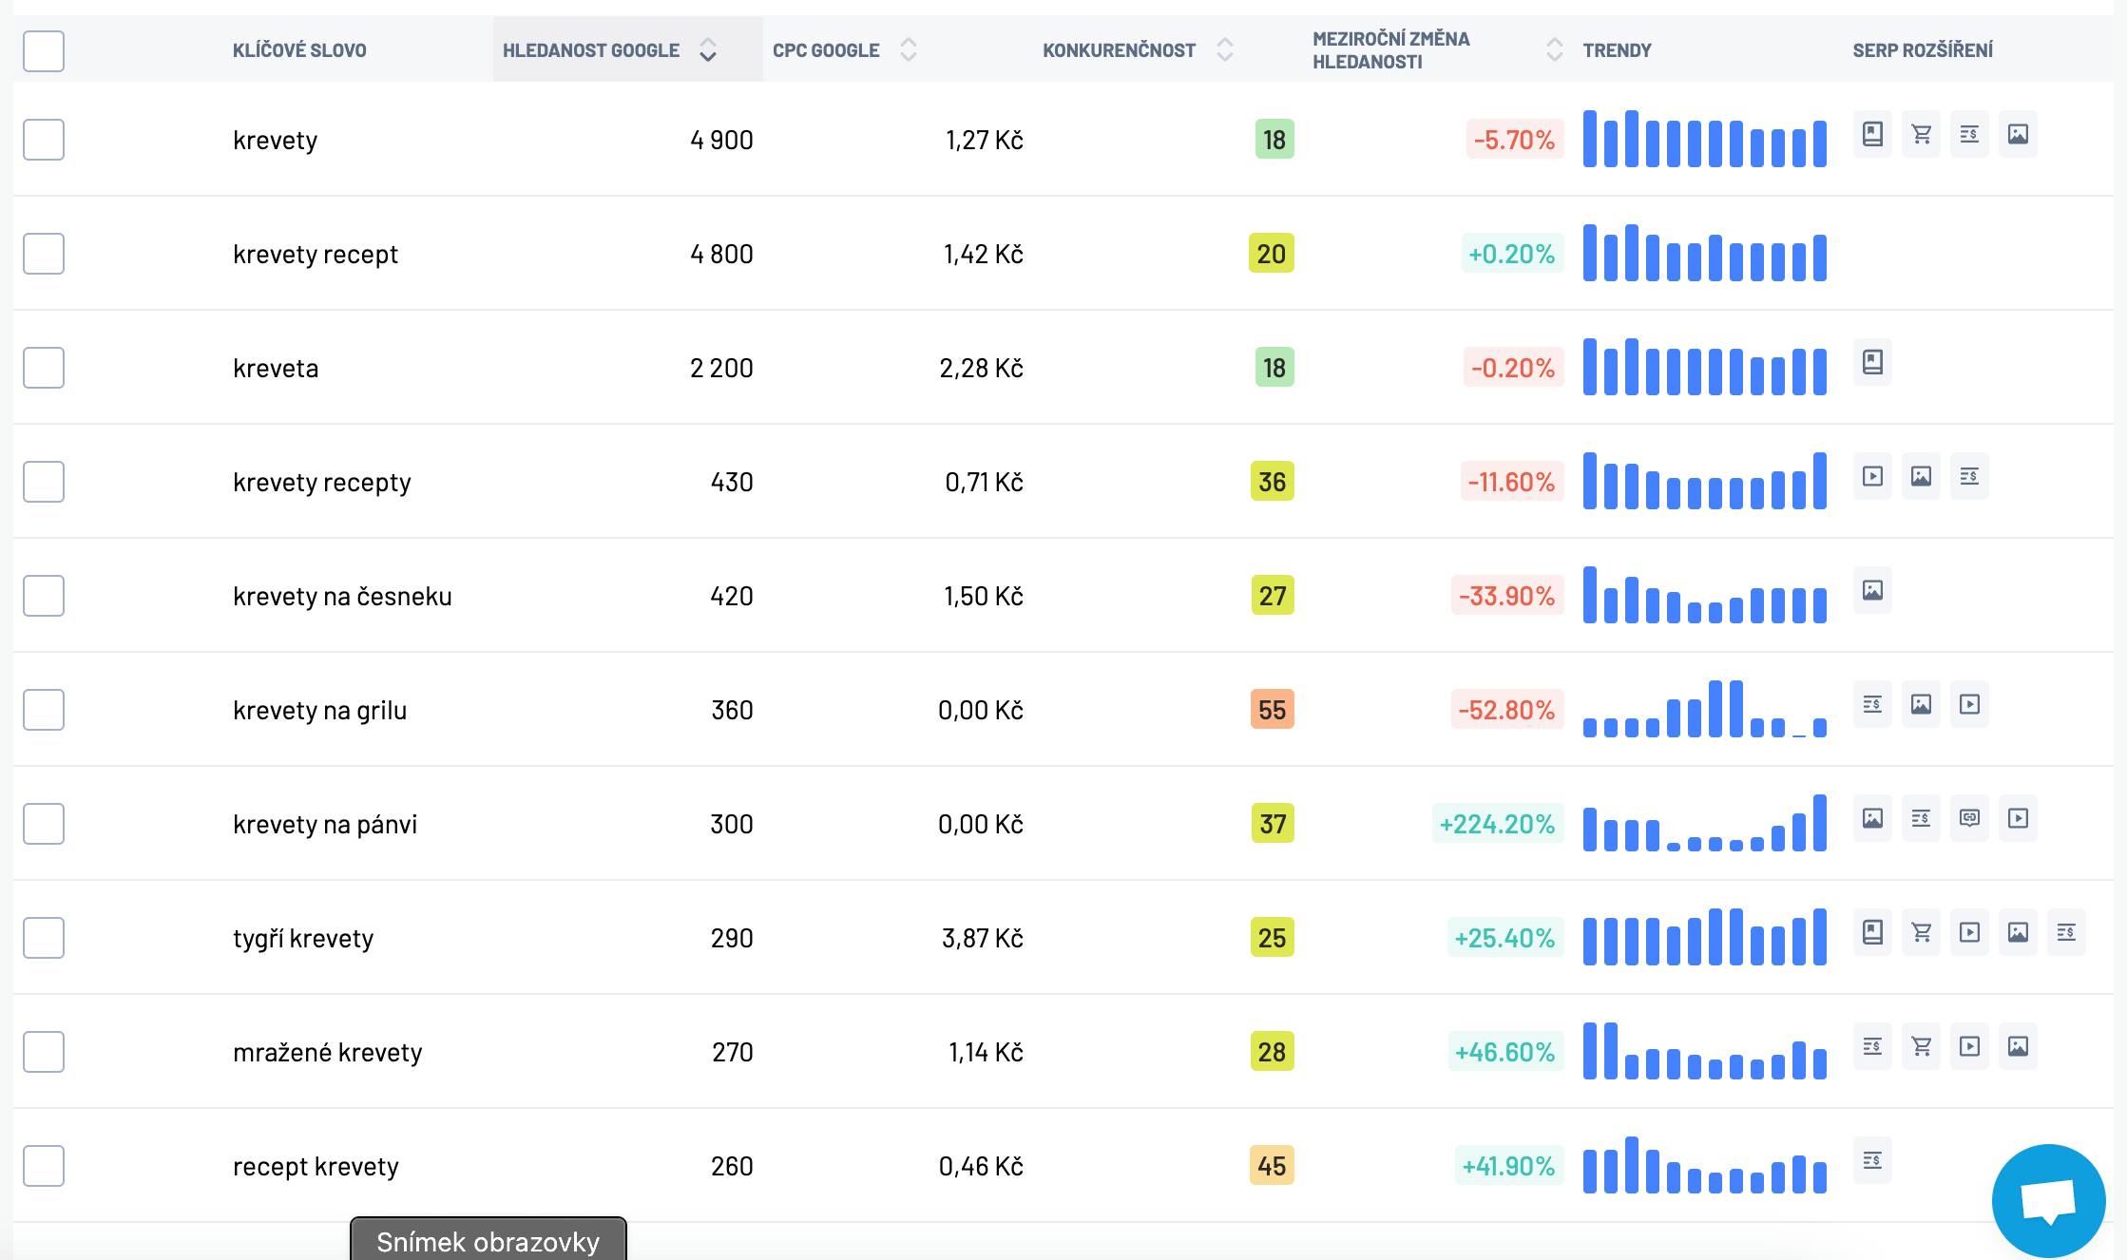The width and height of the screenshot is (2127, 1260).
Task: Click the knowledge panel icon in krevety row
Action: click(1872, 134)
